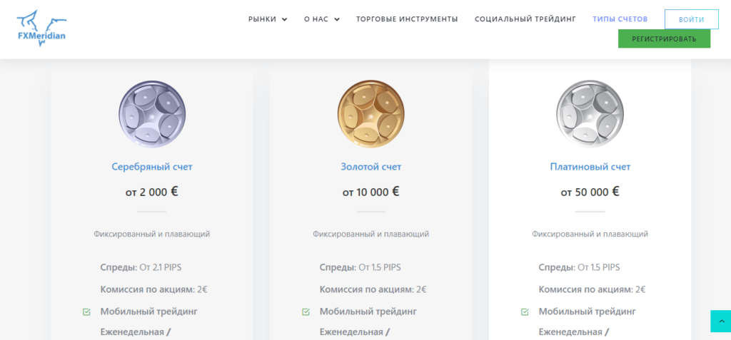
Task: Click the green РЕГИСТРИРОВАТЬ button
Action: [665, 38]
